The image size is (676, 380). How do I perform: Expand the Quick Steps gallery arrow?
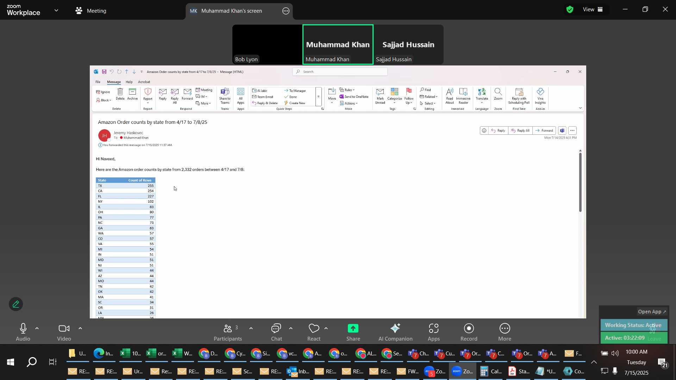(x=319, y=97)
